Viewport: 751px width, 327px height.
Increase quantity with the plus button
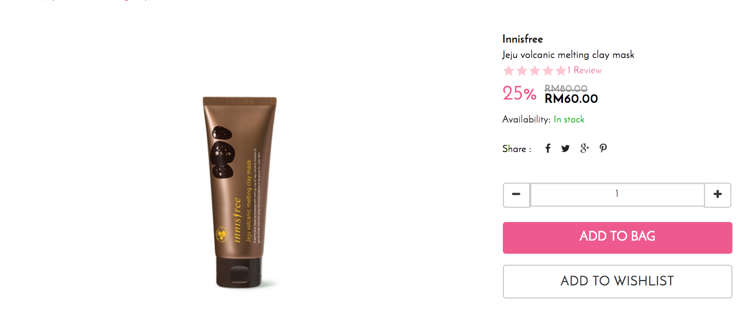(x=718, y=195)
